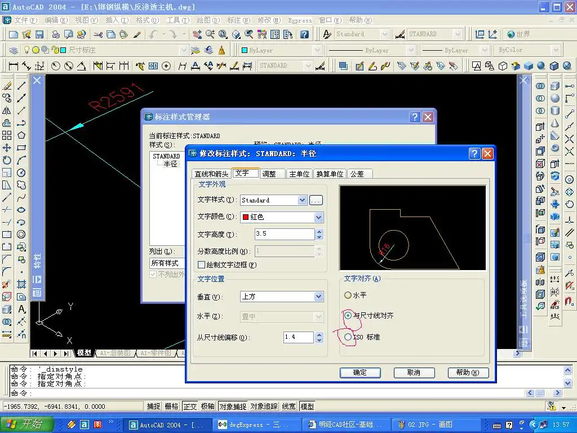Open the Layer Properties Manager icon

[x=13, y=50]
